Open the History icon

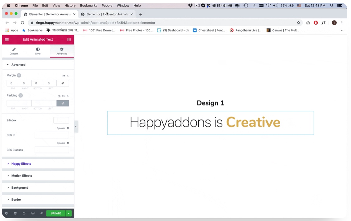(x=24, y=214)
